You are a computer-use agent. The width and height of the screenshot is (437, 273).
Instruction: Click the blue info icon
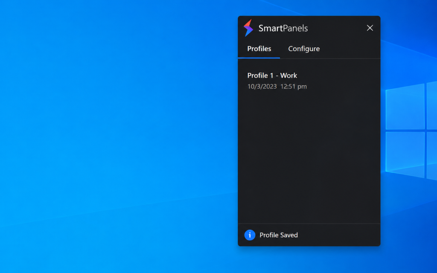[250, 235]
